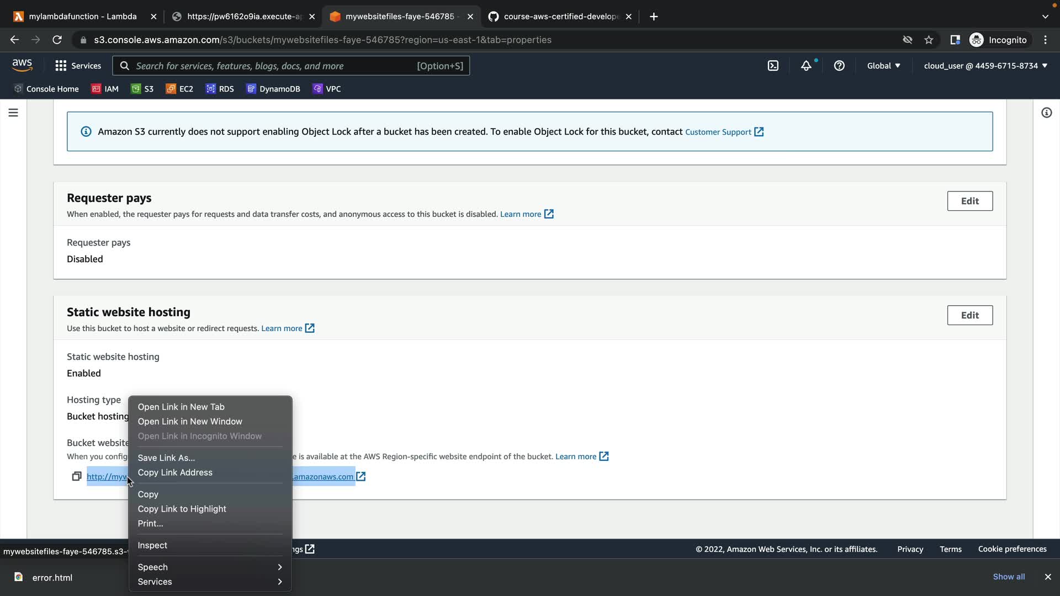Click the notifications bell icon

click(x=806, y=66)
